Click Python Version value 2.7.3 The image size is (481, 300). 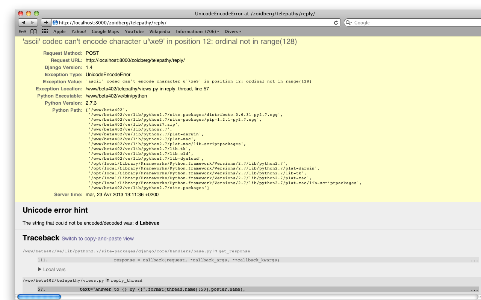pos(91,103)
